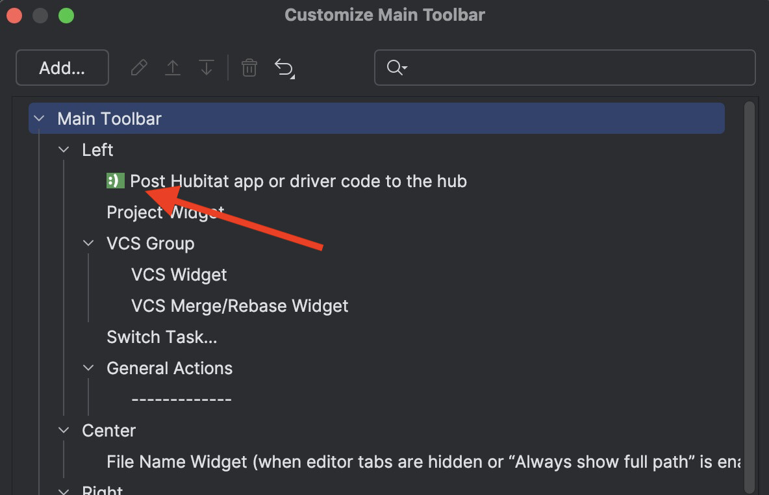Viewport: 769px width, 495px height.
Task: Select the dashed separator row
Action: click(x=181, y=400)
